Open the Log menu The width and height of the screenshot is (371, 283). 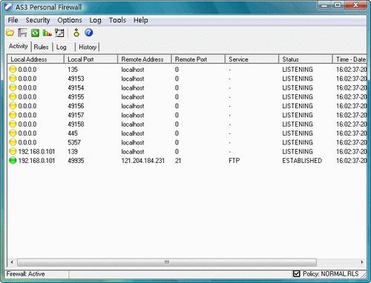click(95, 20)
